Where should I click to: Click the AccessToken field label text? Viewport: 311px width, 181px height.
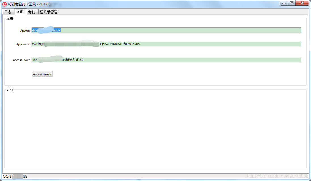click(22, 60)
